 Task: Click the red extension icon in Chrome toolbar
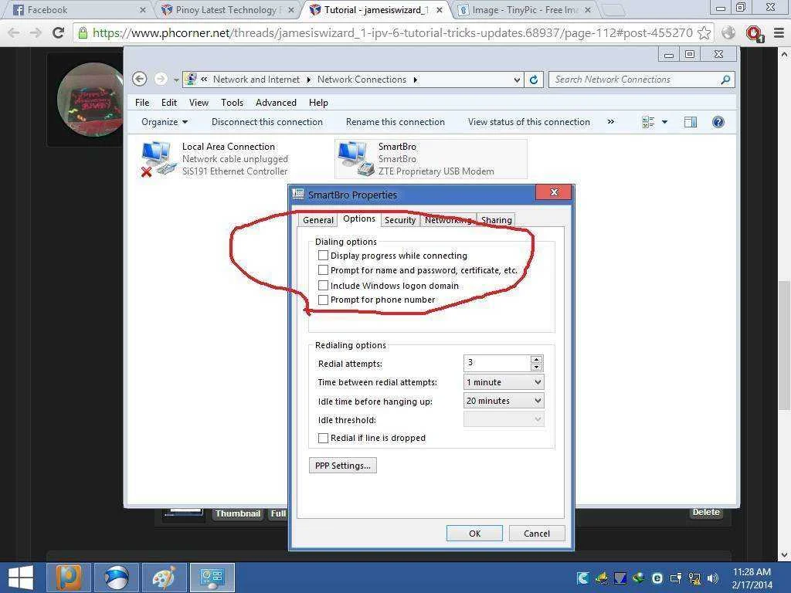(x=755, y=34)
